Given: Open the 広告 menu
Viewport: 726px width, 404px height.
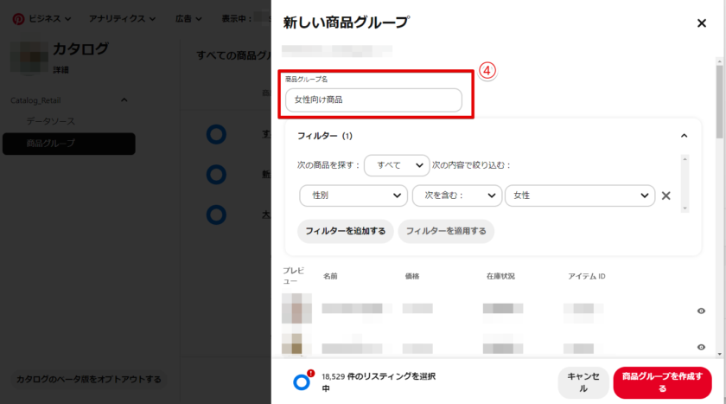Looking at the screenshot, I should pos(188,18).
